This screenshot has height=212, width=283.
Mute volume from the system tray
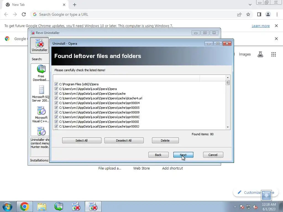[255, 207]
